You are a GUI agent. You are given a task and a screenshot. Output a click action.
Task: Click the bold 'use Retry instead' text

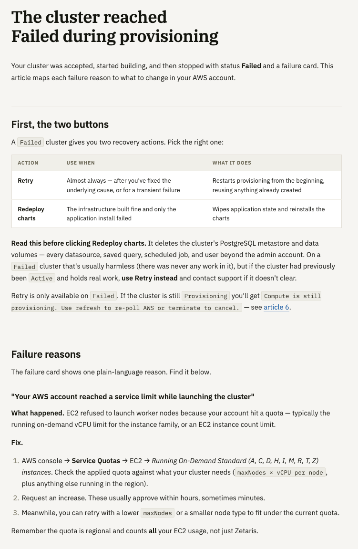149,279
